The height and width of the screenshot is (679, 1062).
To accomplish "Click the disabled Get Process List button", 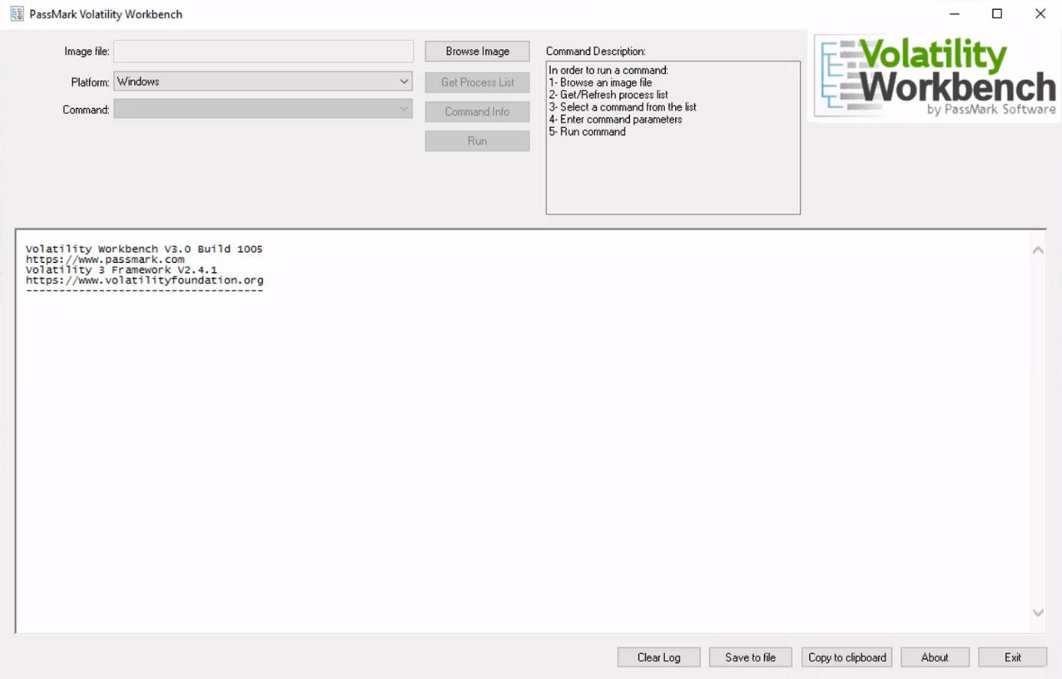I will 477,82.
